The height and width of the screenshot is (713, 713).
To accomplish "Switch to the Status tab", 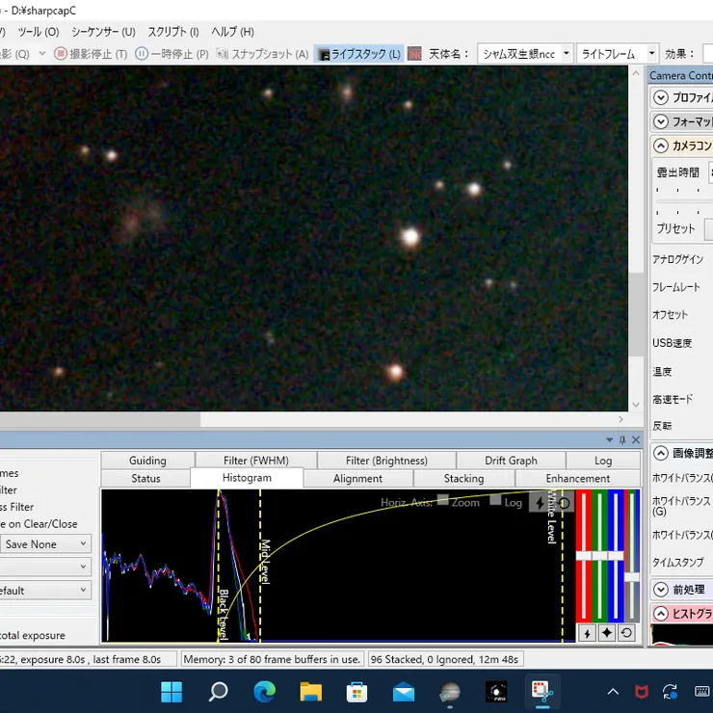I will point(145,478).
